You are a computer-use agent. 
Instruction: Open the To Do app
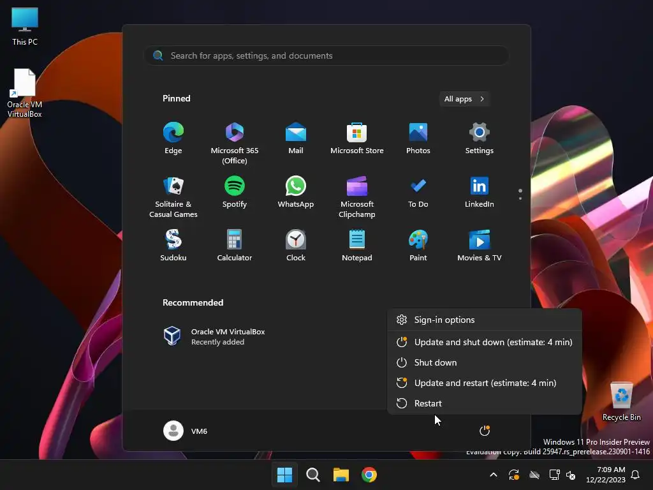418,192
